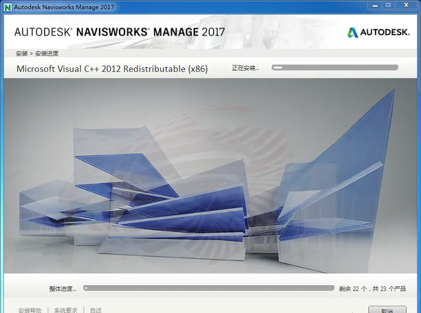421x313 pixels.
Task: Open the 系统要求 link
Action: click(x=66, y=311)
